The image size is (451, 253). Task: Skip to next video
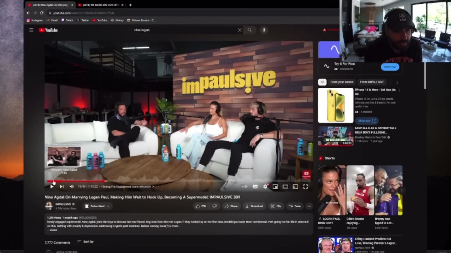(62, 187)
